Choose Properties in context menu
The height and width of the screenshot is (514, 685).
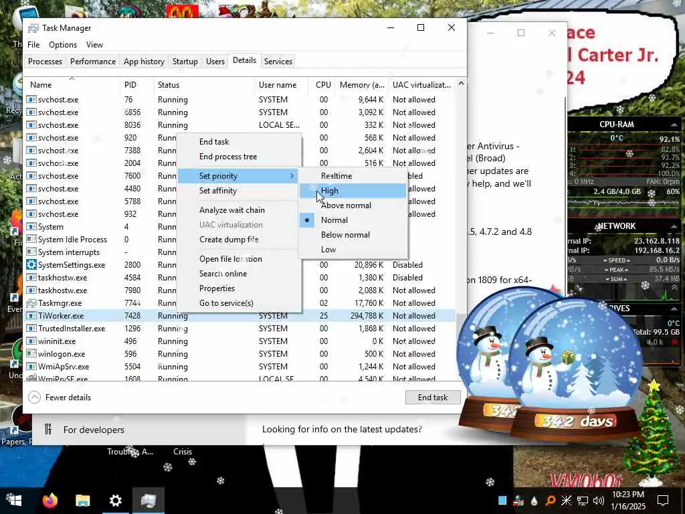pos(239,288)
